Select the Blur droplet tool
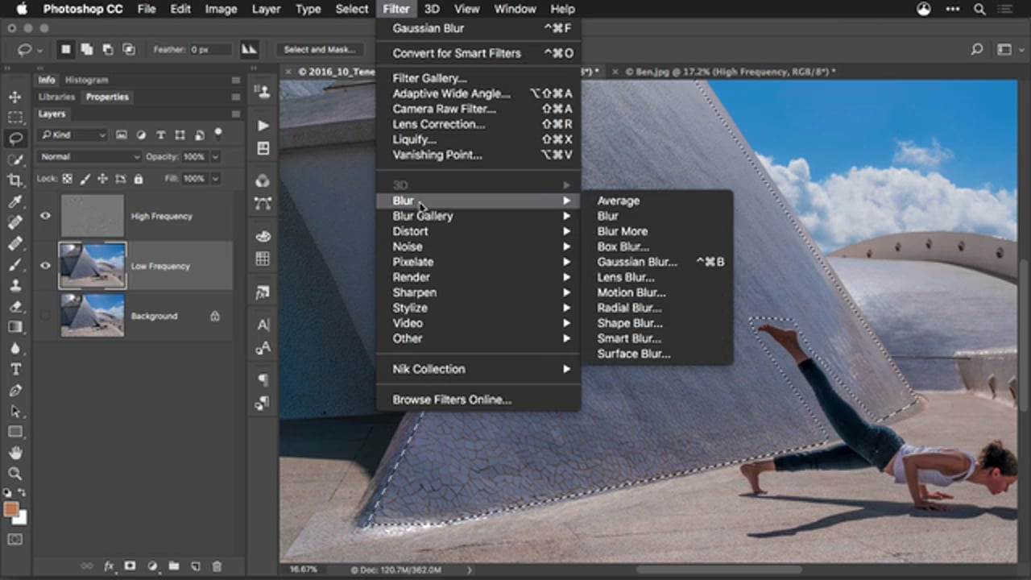1031x580 pixels. click(15, 348)
